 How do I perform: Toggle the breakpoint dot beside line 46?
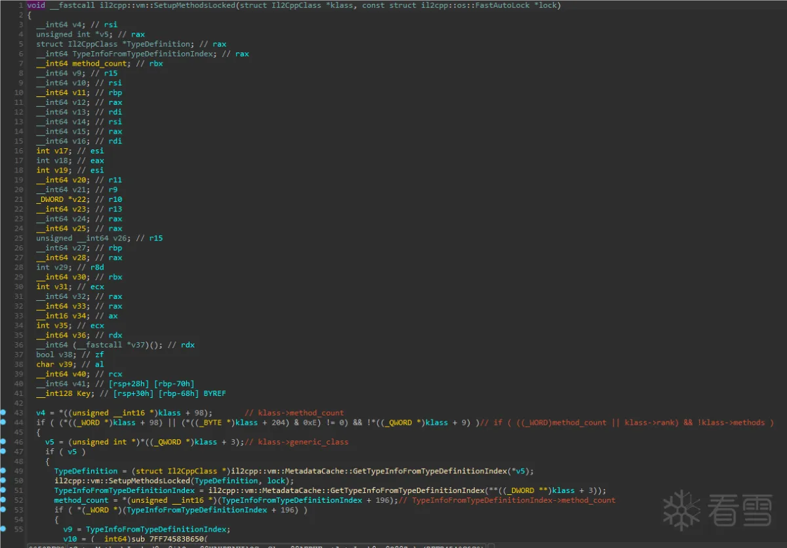coord(3,442)
